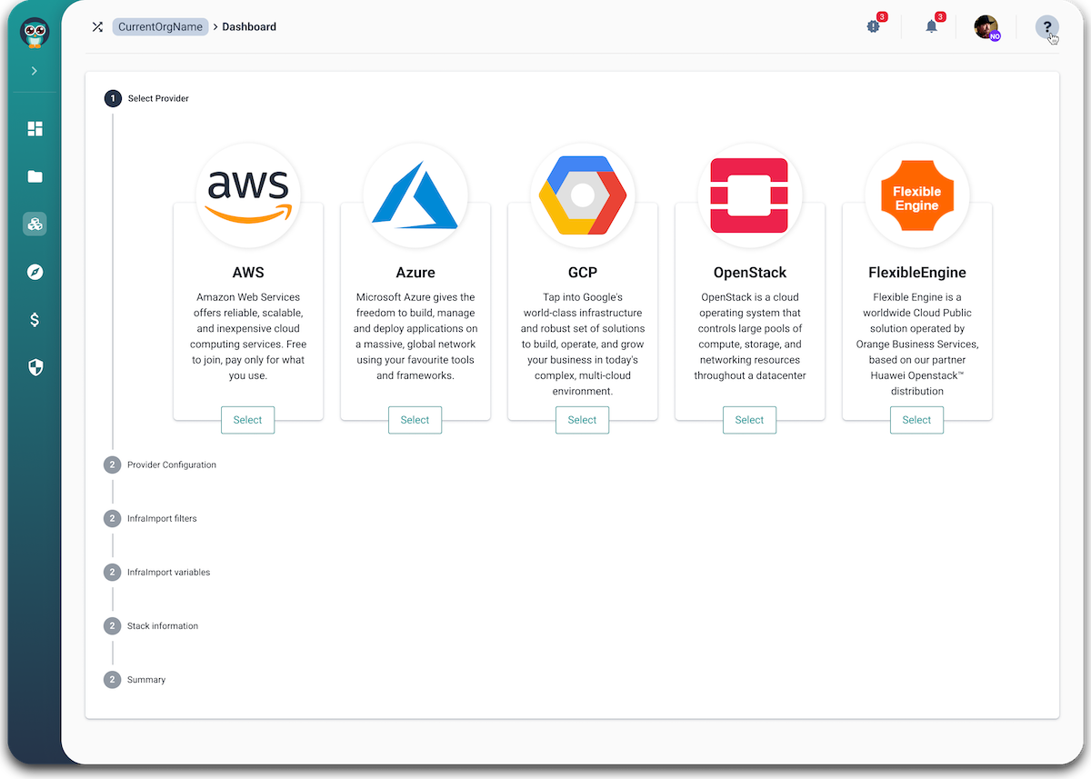Click the Tap into Google's description text

click(x=583, y=344)
